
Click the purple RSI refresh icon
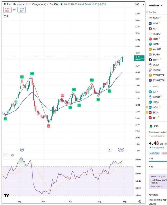click(x=13, y=155)
